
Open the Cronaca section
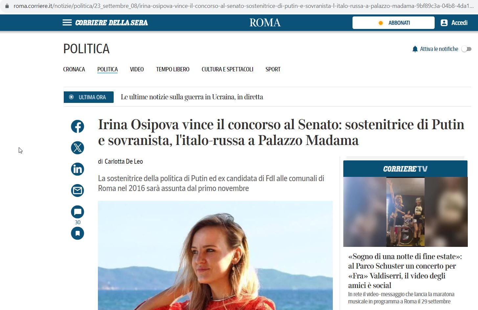coord(74,69)
